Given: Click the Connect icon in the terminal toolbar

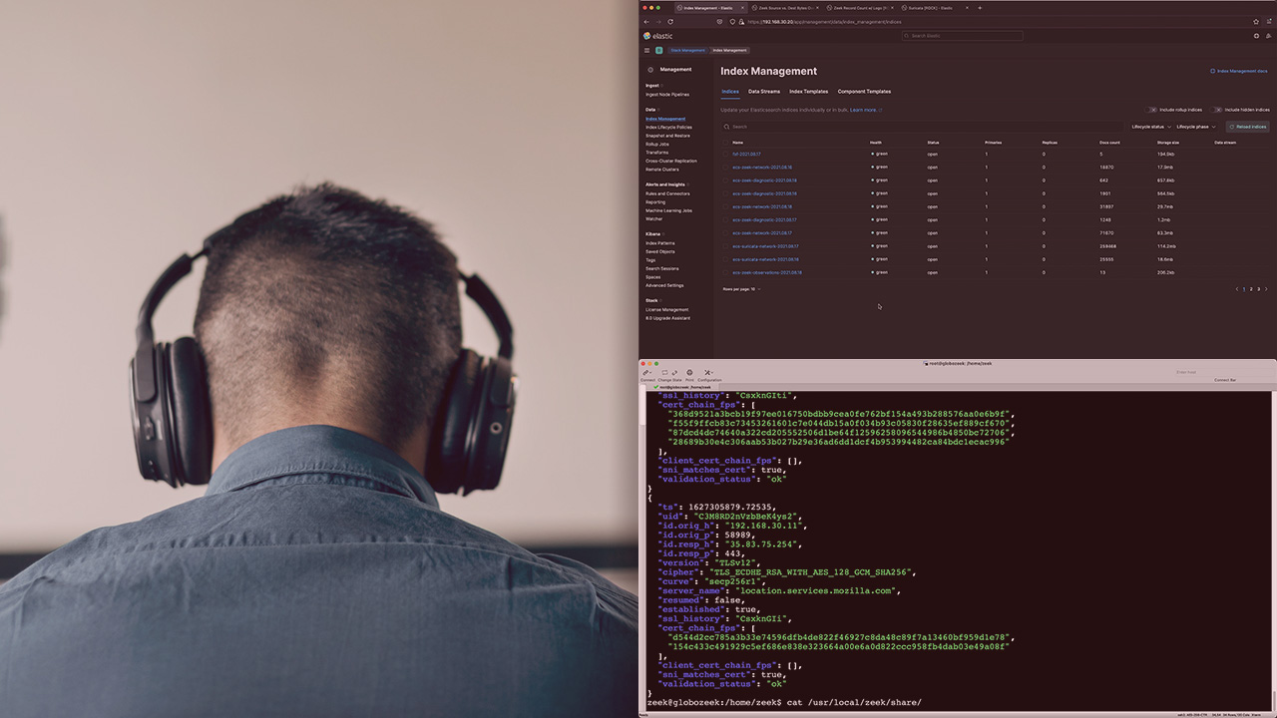Looking at the screenshot, I should [646, 372].
